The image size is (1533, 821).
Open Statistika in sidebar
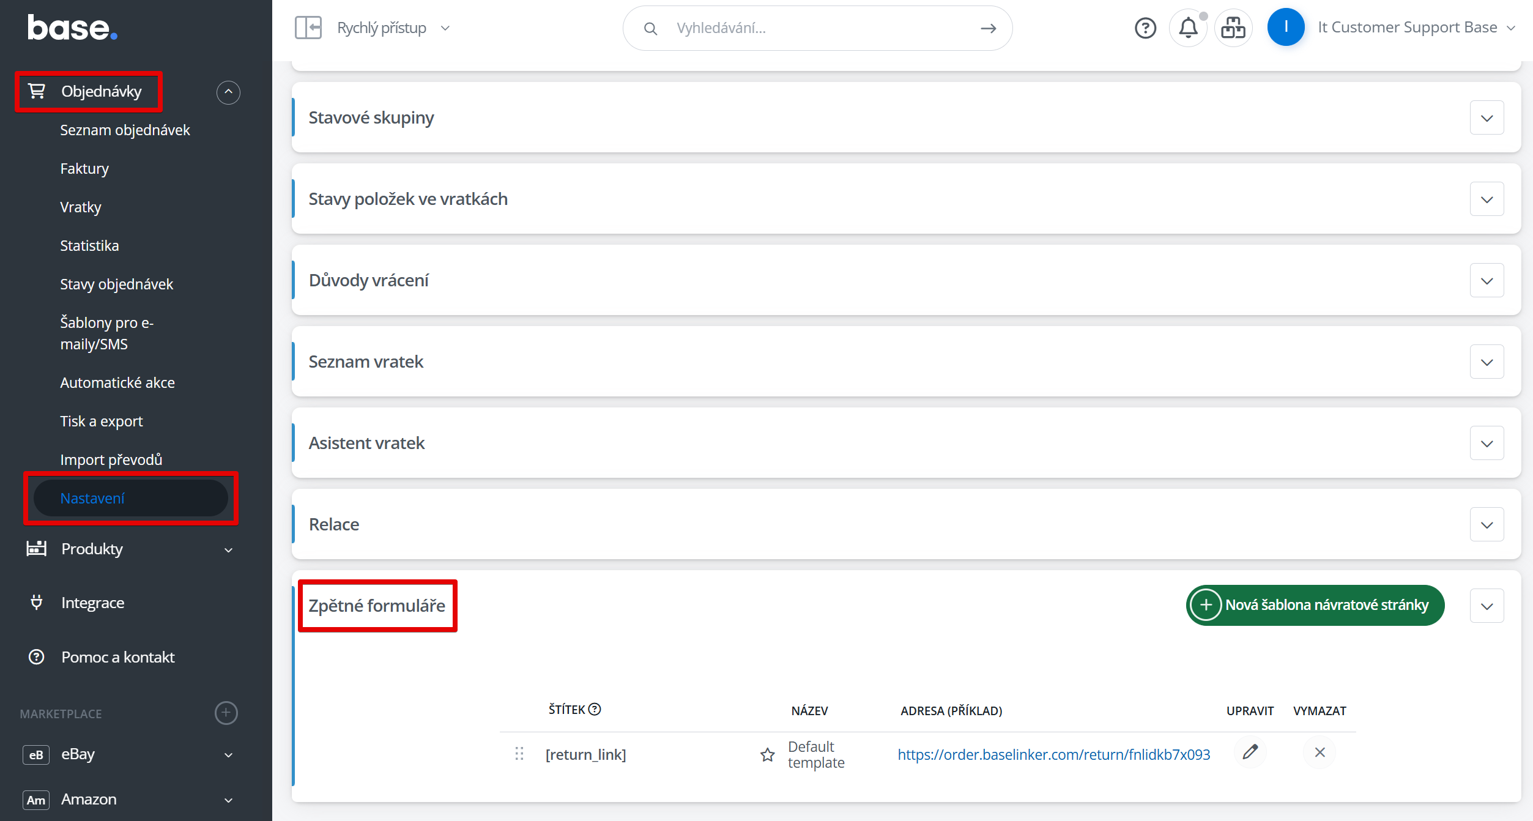89,246
